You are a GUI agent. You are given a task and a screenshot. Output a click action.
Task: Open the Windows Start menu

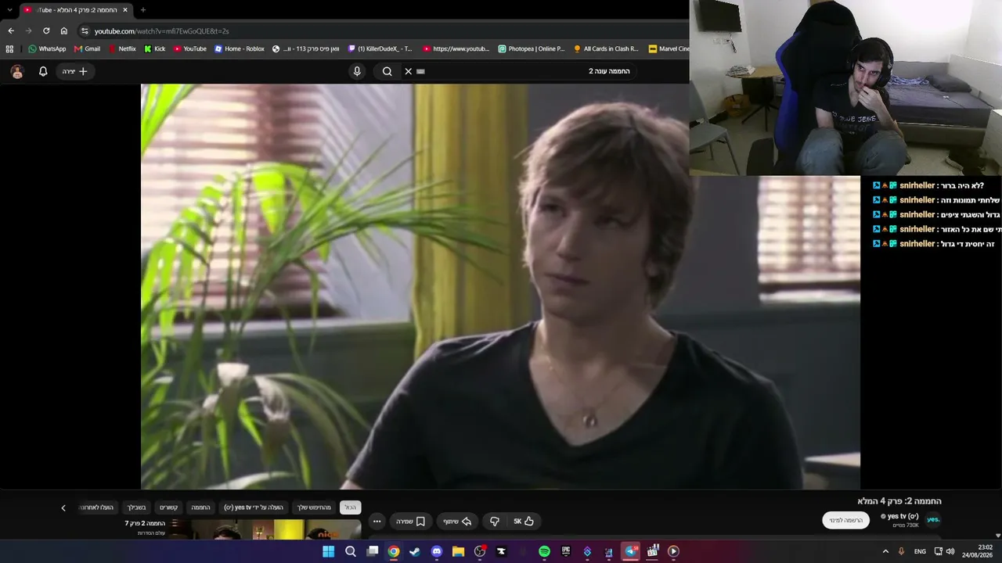click(329, 551)
